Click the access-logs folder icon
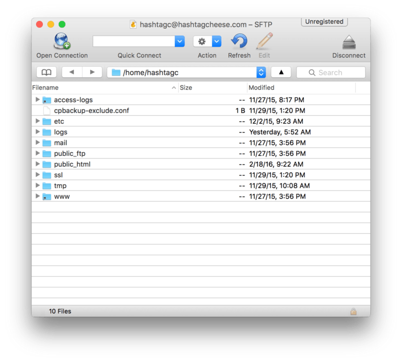This screenshot has width=402, height=362. click(47, 100)
